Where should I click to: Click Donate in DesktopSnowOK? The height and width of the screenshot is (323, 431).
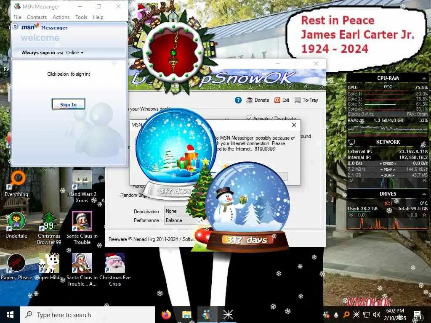click(x=258, y=100)
